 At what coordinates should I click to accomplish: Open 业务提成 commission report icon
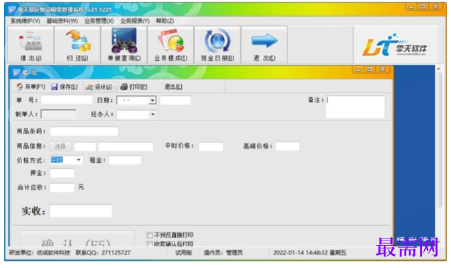(x=170, y=45)
